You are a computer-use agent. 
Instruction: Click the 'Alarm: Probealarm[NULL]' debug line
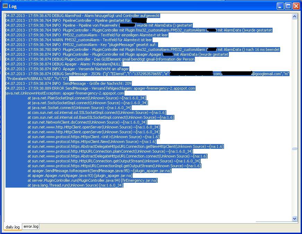pyautogui.click(x=64, y=64)
